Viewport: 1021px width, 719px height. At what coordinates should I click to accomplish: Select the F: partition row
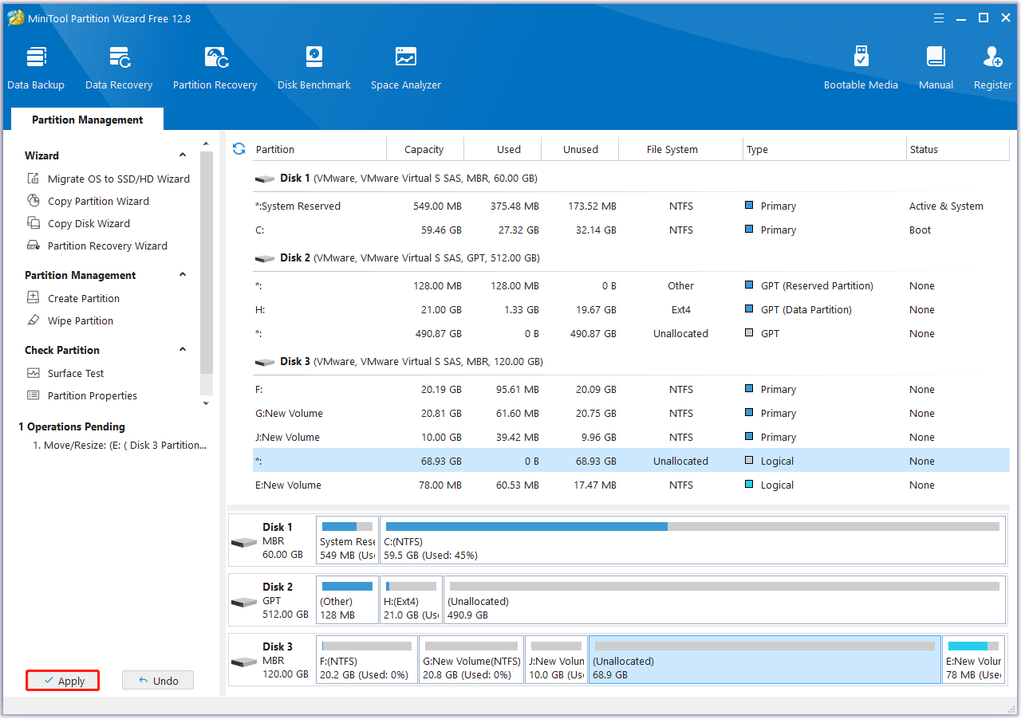[631, 390]
